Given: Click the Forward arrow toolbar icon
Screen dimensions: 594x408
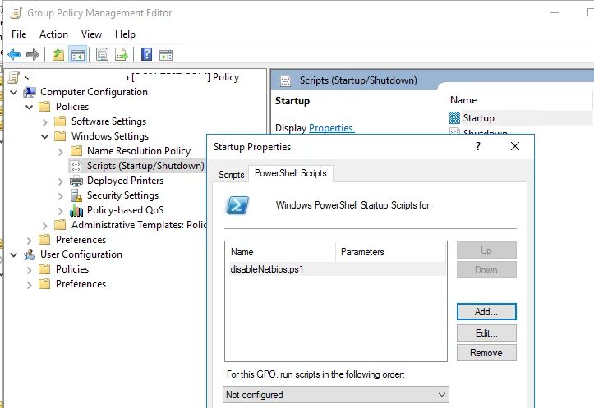Looking at the screenshot, I should pos(33,55).
